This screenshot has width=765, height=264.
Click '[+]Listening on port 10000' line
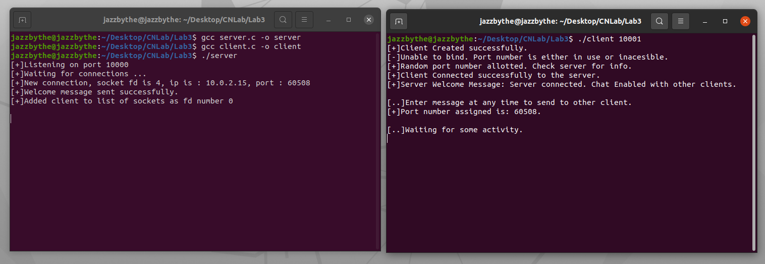click(x=70, y=65)
